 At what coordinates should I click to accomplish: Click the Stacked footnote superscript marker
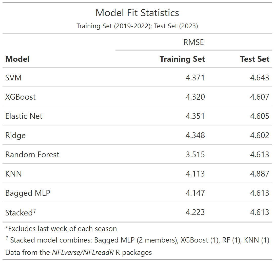coord(34,211)
